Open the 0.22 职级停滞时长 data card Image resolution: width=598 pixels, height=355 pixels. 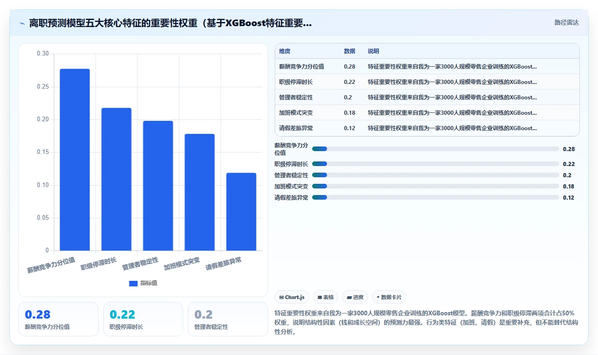click(143, 319)
